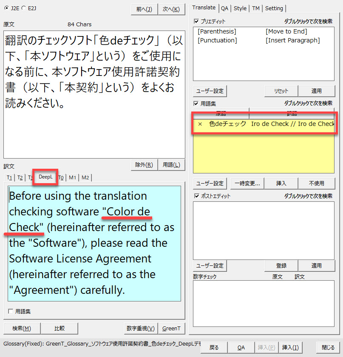Viewport: 343px width, 357px height.
Task: Switch to the TM tab
Action: [255, 8]
